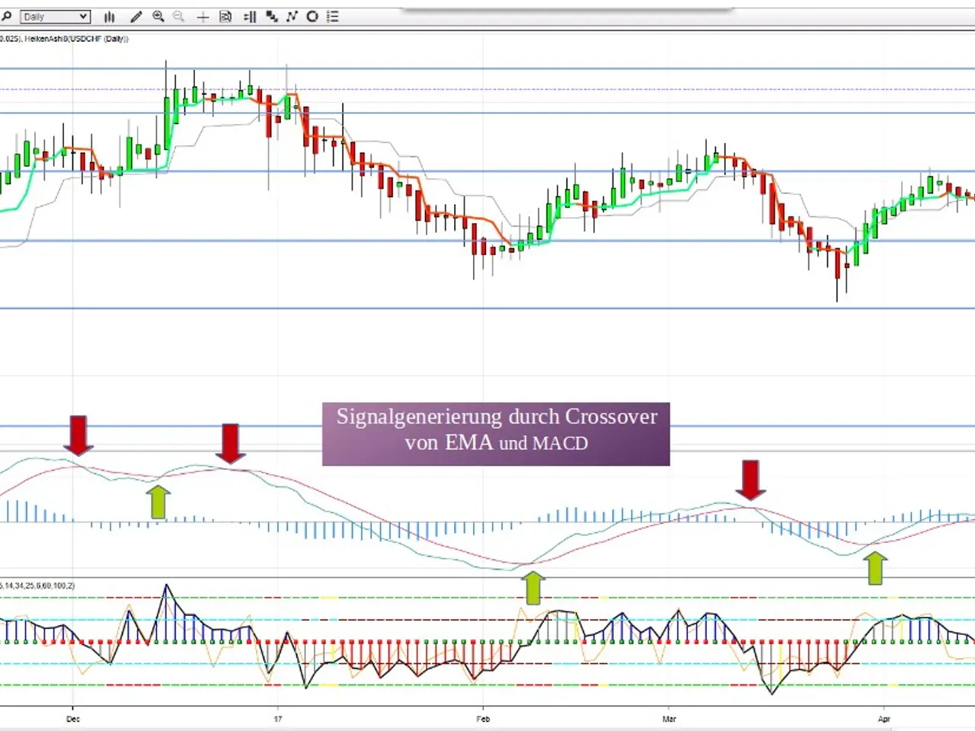Screen dimensions: 975x731
Task: Click the zoom-out tool
Action: 178,16
